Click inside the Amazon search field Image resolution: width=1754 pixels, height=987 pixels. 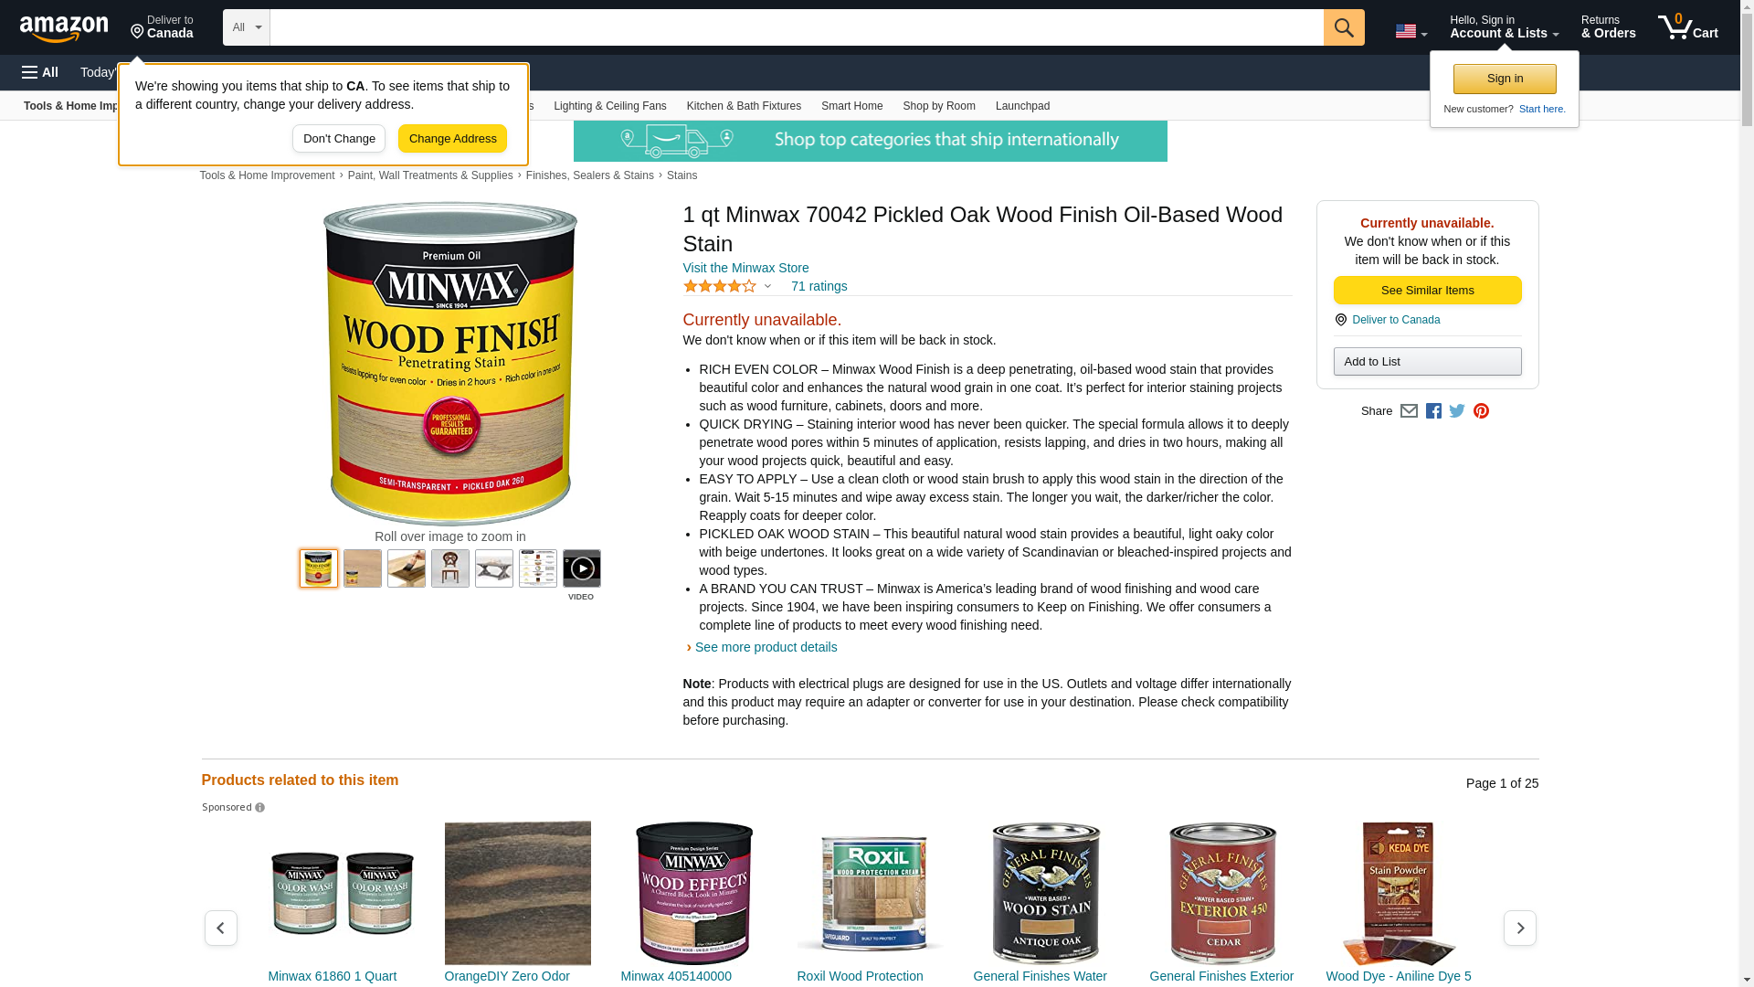click(x=797, y=27)
